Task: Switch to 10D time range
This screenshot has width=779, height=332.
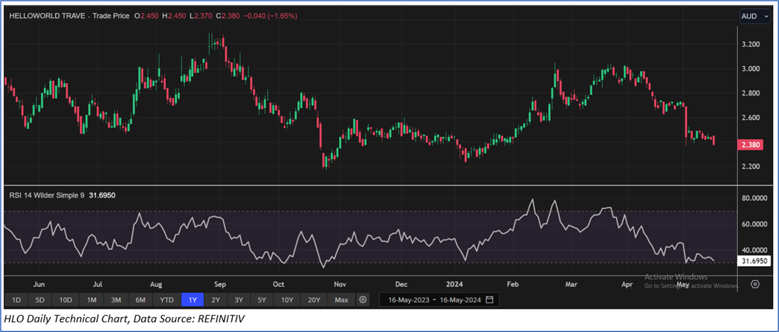Action: [x=66, y=300]
